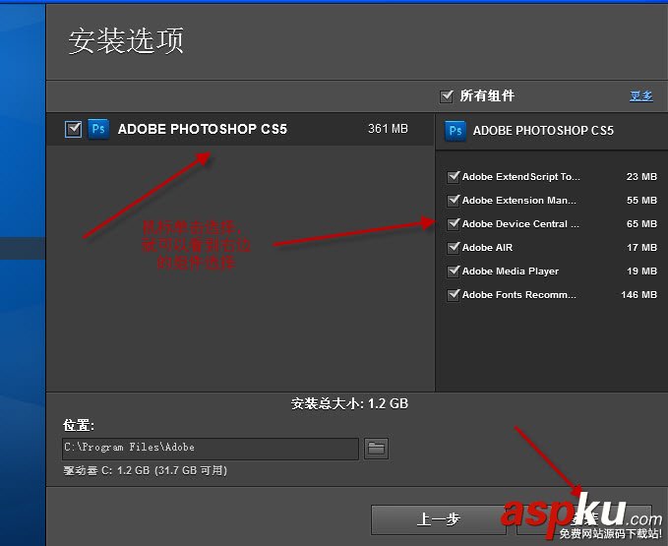Viewport: 668px width, 546px height.
Task: Uncheck Adobe Extension Man... component
Action: pos(454,200)
